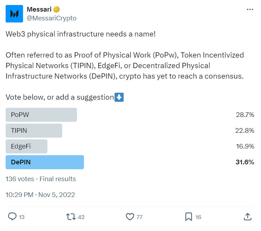Click the down arrow emoji in tweet

pyautogui.click(x=119, y=97)
